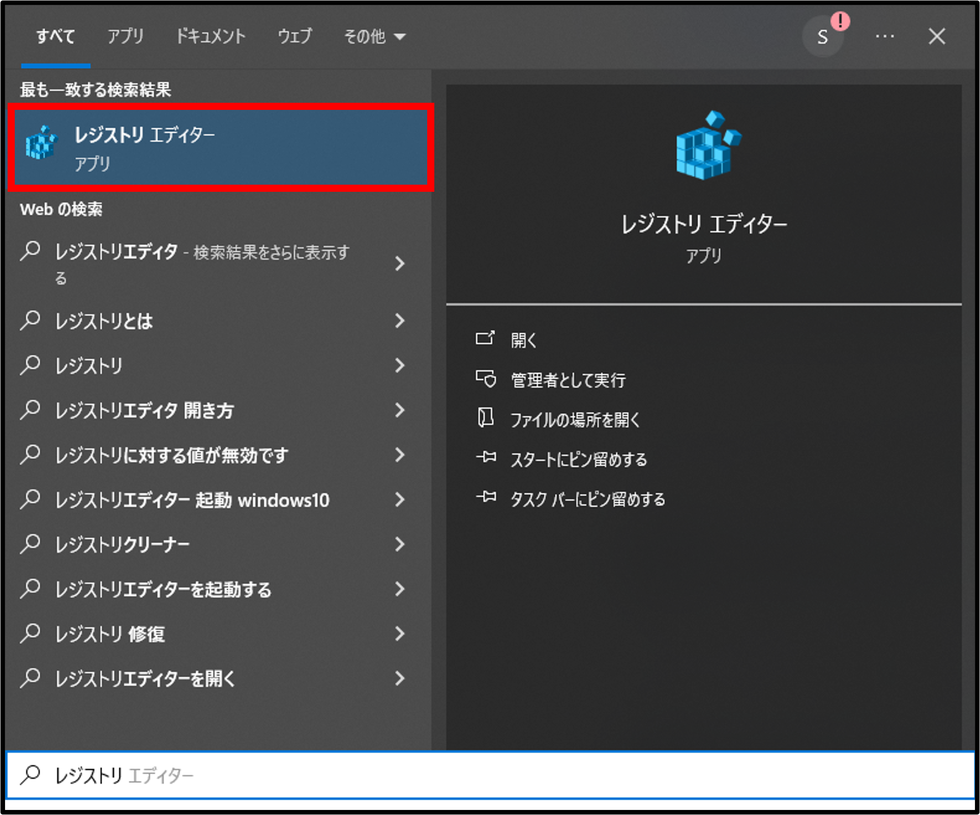Click the user account S avatar icon

(822, 37)
